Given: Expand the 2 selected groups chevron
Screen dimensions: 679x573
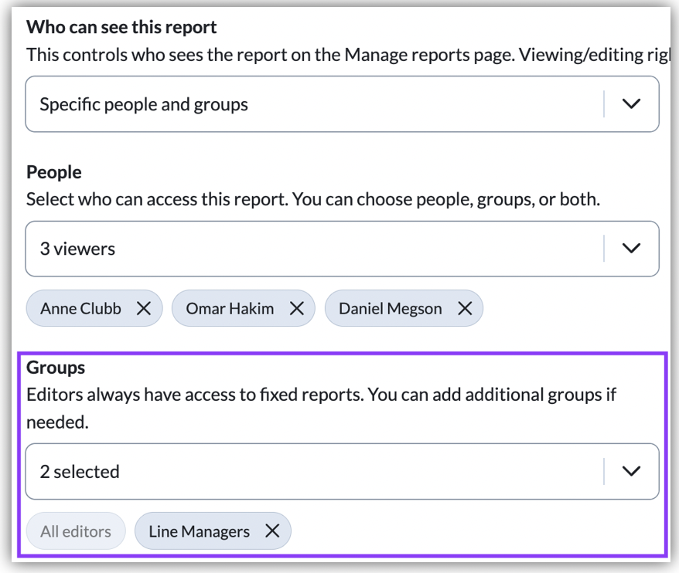Looking at the screenshot, I should pos(631,471).
